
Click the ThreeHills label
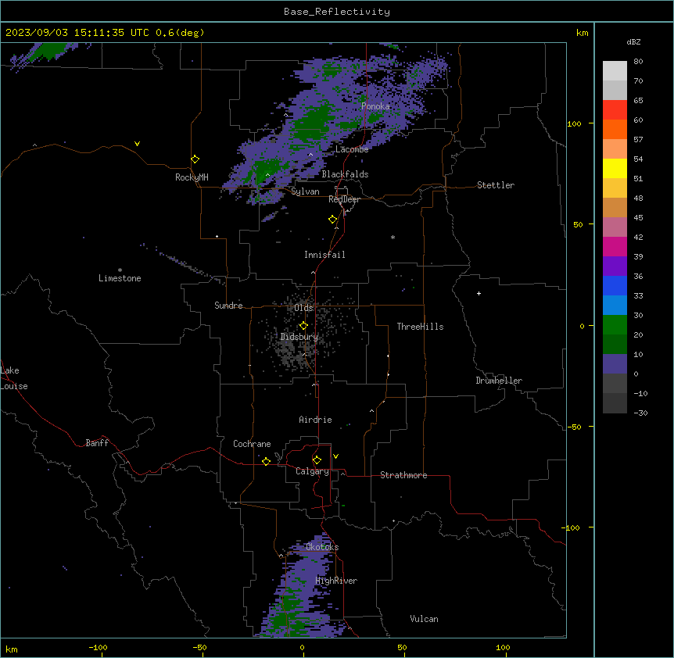click(x=420, y=327)
